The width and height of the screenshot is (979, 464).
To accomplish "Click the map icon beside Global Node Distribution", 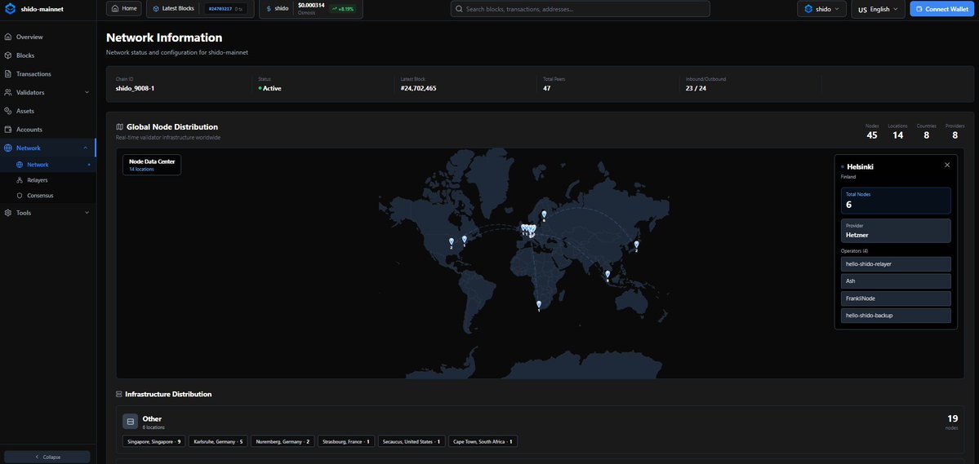I will click(120, 126).
